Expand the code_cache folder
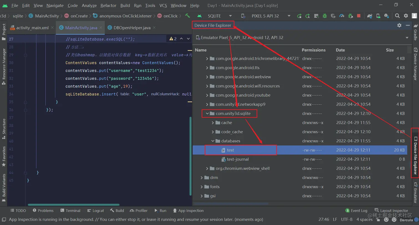The height and width of the screenshot is (225, 419). coord(213,132)
